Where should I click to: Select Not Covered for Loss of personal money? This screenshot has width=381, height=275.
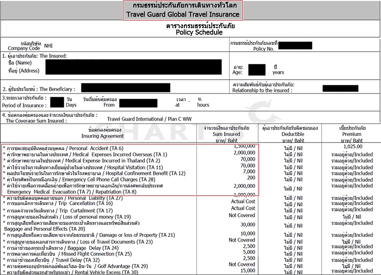[x=242, y=215]
